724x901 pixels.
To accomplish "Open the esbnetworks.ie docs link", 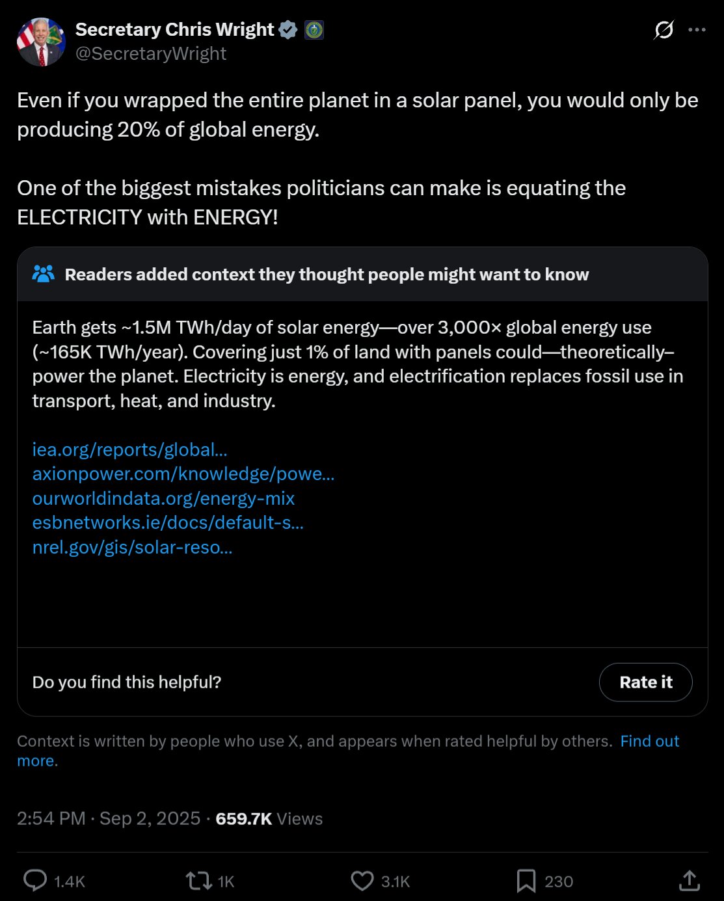I will pyautogui.click(x=168, y=522).
